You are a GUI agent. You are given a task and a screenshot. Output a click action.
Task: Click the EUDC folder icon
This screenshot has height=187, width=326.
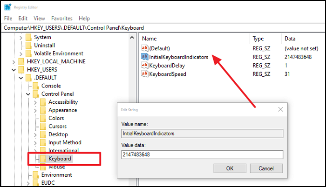36,183
